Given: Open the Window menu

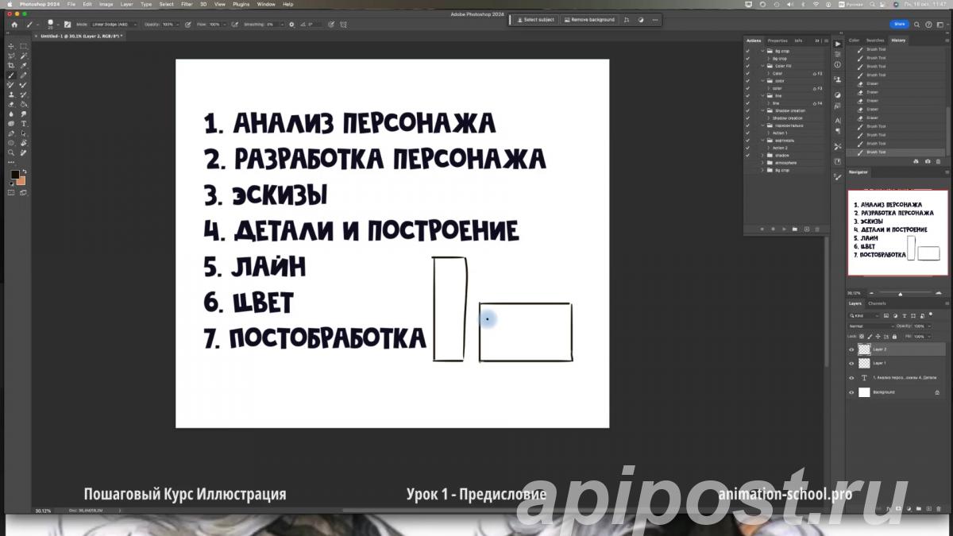Looking at the screenshot, I should click(266, 4).
